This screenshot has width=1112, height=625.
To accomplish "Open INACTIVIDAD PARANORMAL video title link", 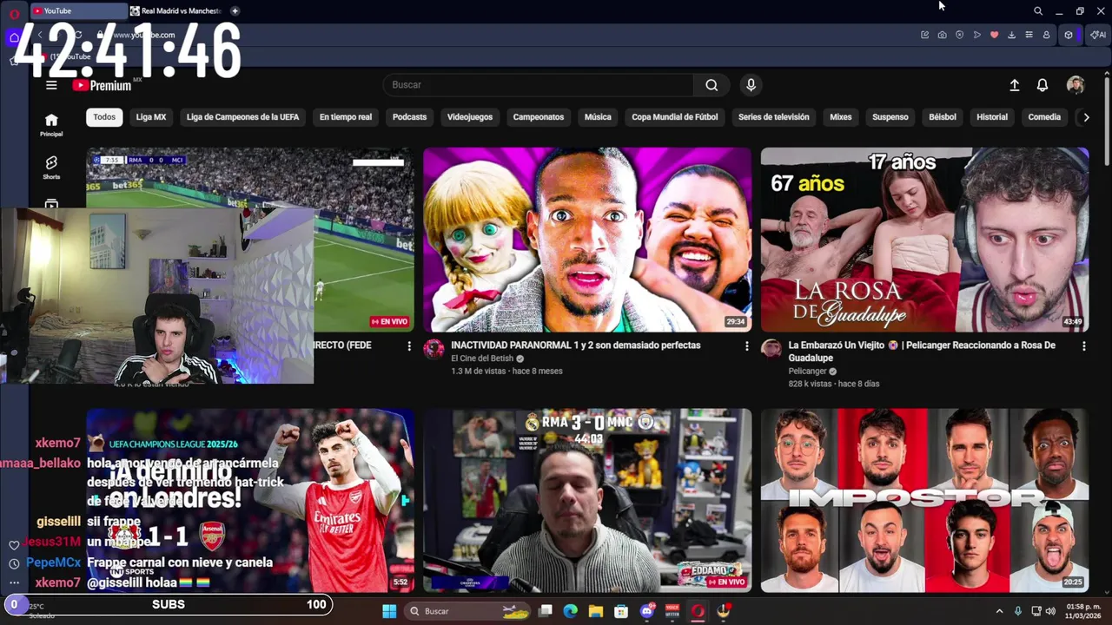I will click(x=575, y=345).
